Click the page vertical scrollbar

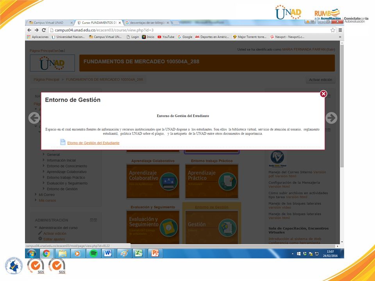coord(342,106)
